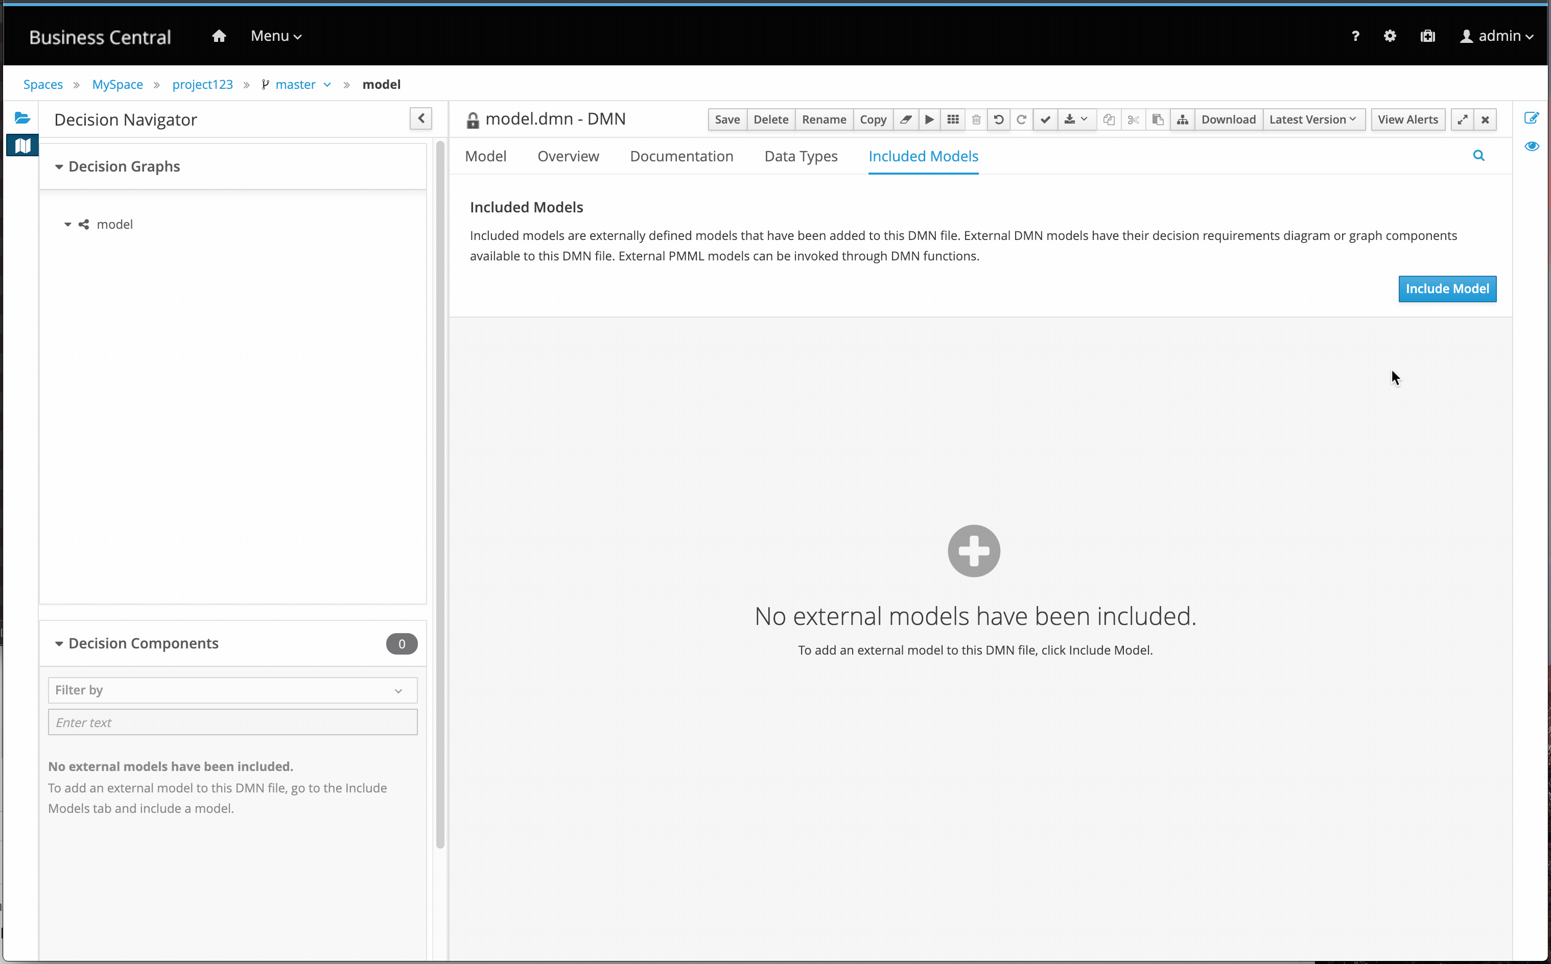The width and height of the screenshot is (1551, 964).
Task: Collapse the Decision Graphs section
Action: 59,166
